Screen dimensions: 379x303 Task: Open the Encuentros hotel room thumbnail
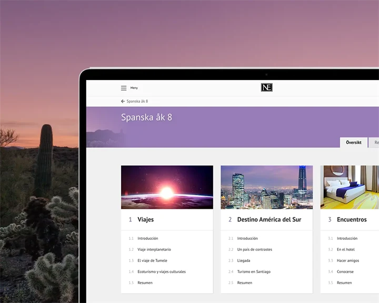[x=350, y=187]
